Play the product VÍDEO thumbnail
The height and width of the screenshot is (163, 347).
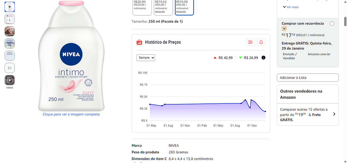point(10,80)
